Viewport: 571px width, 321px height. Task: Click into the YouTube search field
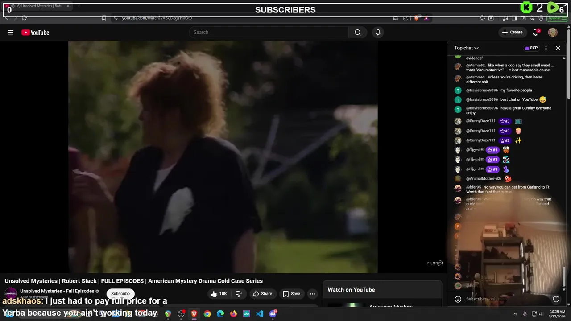[269, 32]
